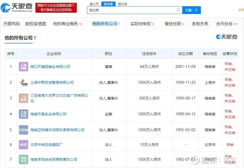Click the date 1999-11-25
The height and width of the screenshot is (168, 244).
pos(185,82)
